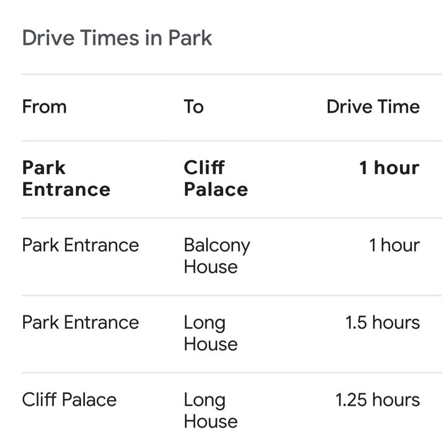
Task: Click the divider line beneath the header row
Action: 231,141
